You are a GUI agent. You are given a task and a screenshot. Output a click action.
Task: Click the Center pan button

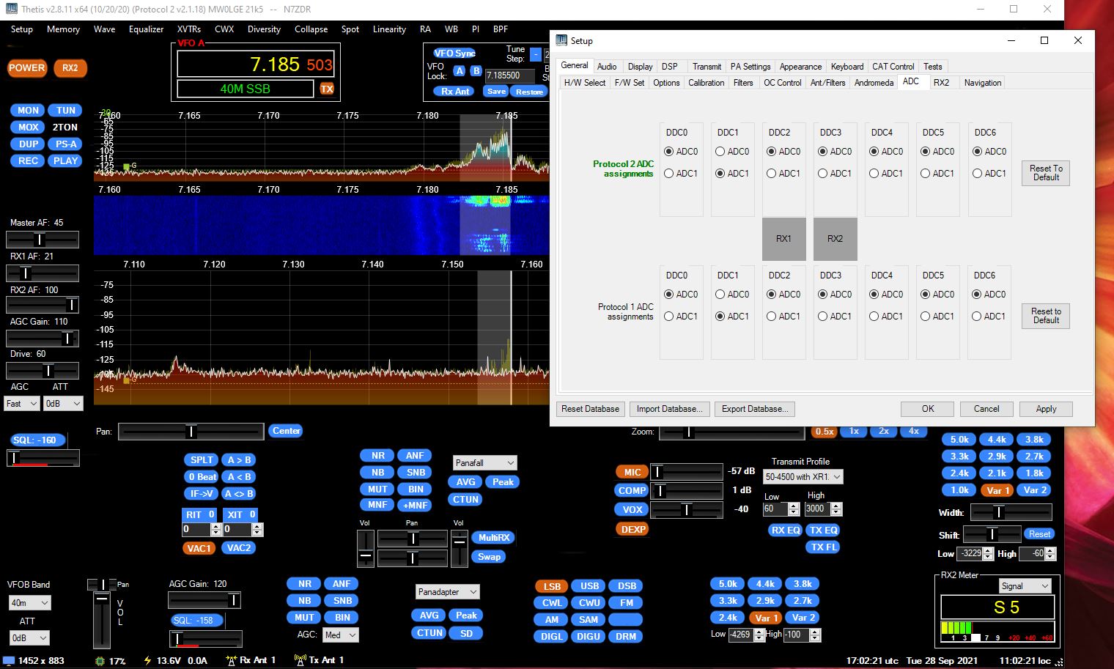click(286, 431)
